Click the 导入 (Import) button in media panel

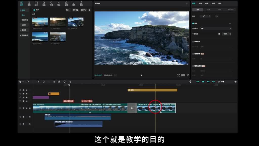(x=36, y=10)
